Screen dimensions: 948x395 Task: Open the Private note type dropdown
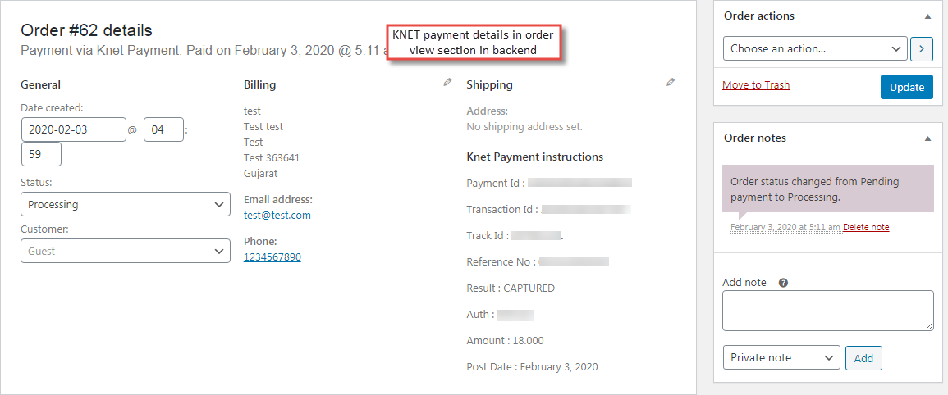[x=781, y=357]
